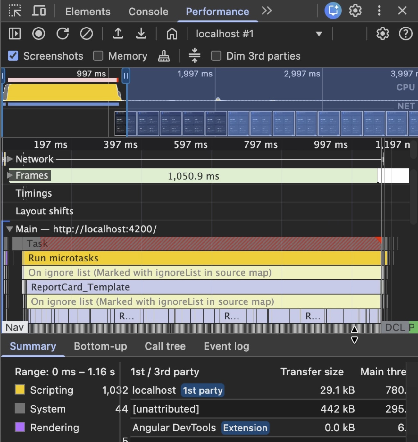This screenshot has width=418, height=442.
Task: Start recording with the record button
Action: [x=38, y=34]
